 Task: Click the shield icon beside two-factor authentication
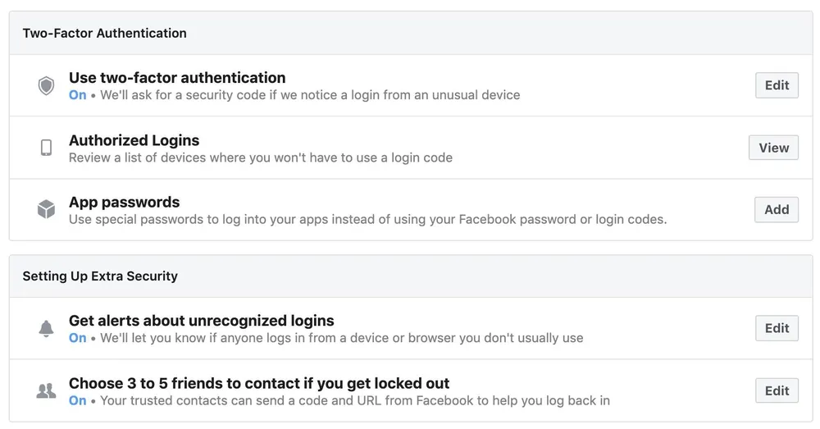click(47, 85)
